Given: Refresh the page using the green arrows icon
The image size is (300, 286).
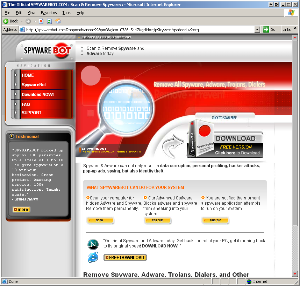Looking at the screenshot, I should (x=49, y=21).
